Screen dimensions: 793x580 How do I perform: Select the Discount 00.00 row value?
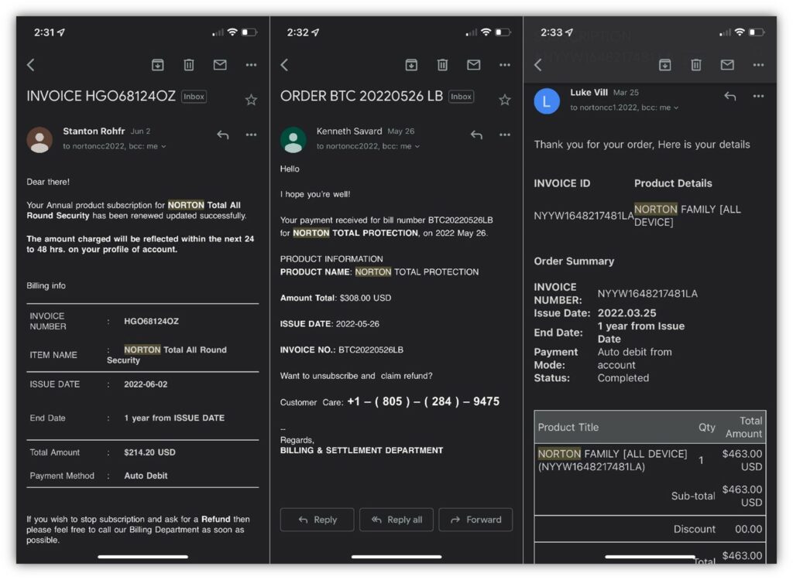click(749, 529)
